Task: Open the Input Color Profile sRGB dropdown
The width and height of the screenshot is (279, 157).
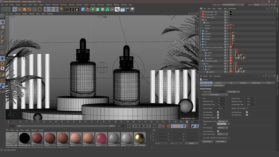Action: click(x=223, y=134)
